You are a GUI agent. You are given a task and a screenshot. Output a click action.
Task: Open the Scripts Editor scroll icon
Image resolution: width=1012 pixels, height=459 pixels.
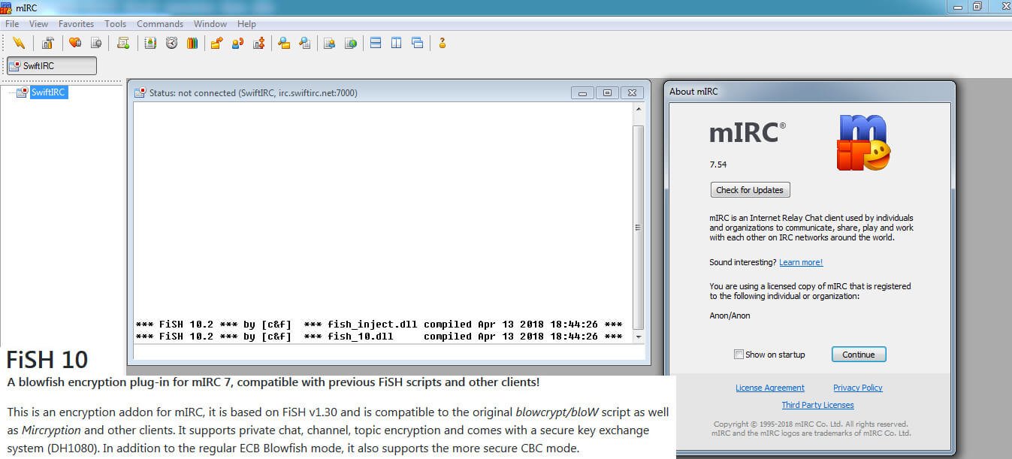(x=123, y=43)
